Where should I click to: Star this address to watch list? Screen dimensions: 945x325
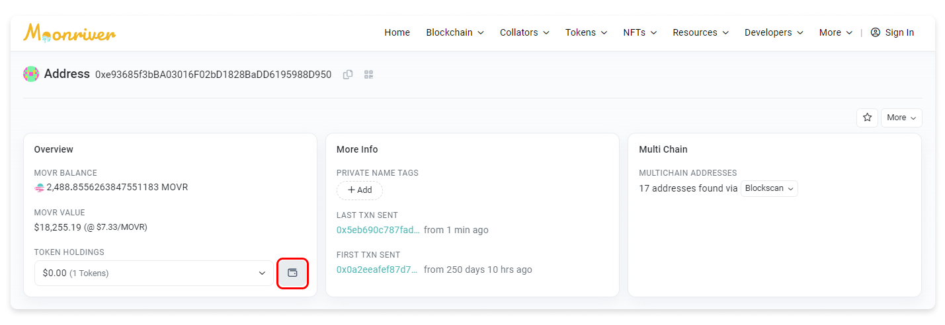[867, 118]
